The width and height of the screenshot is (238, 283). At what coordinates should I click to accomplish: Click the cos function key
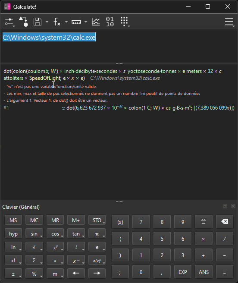55,233
